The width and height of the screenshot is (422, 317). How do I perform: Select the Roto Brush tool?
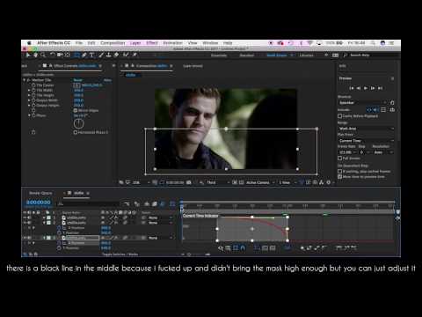coord(126,55)
